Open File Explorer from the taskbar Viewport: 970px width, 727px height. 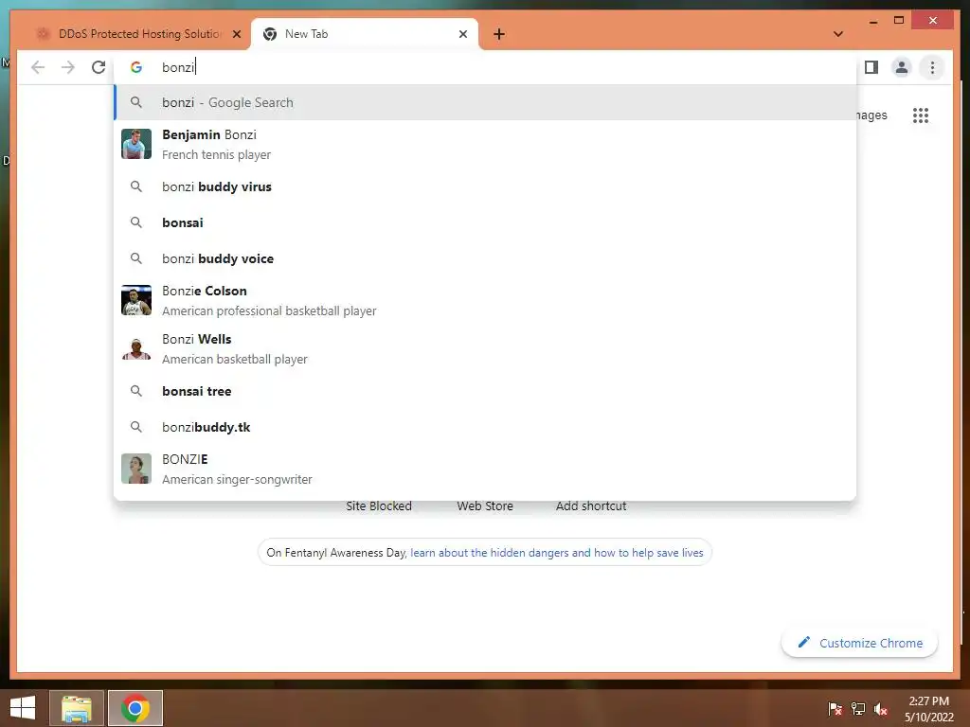(77, 708)
